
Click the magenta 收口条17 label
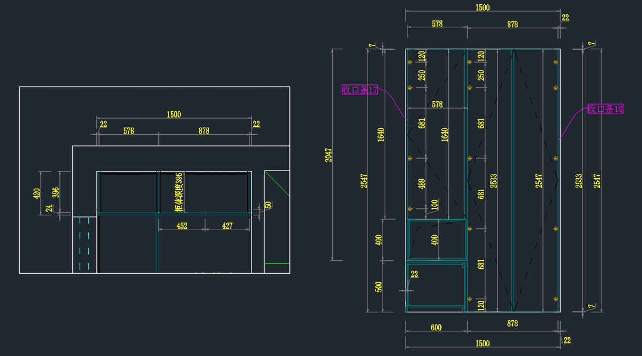[x=360, y=90]
